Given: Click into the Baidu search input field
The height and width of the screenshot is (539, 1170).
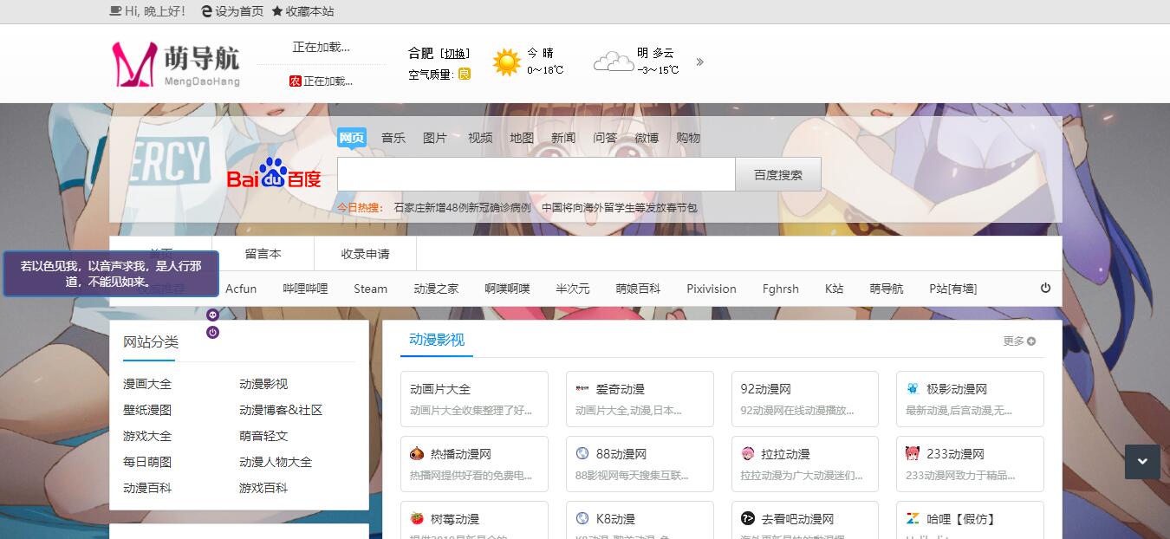Looking at the screenshot, I should 536,174.
